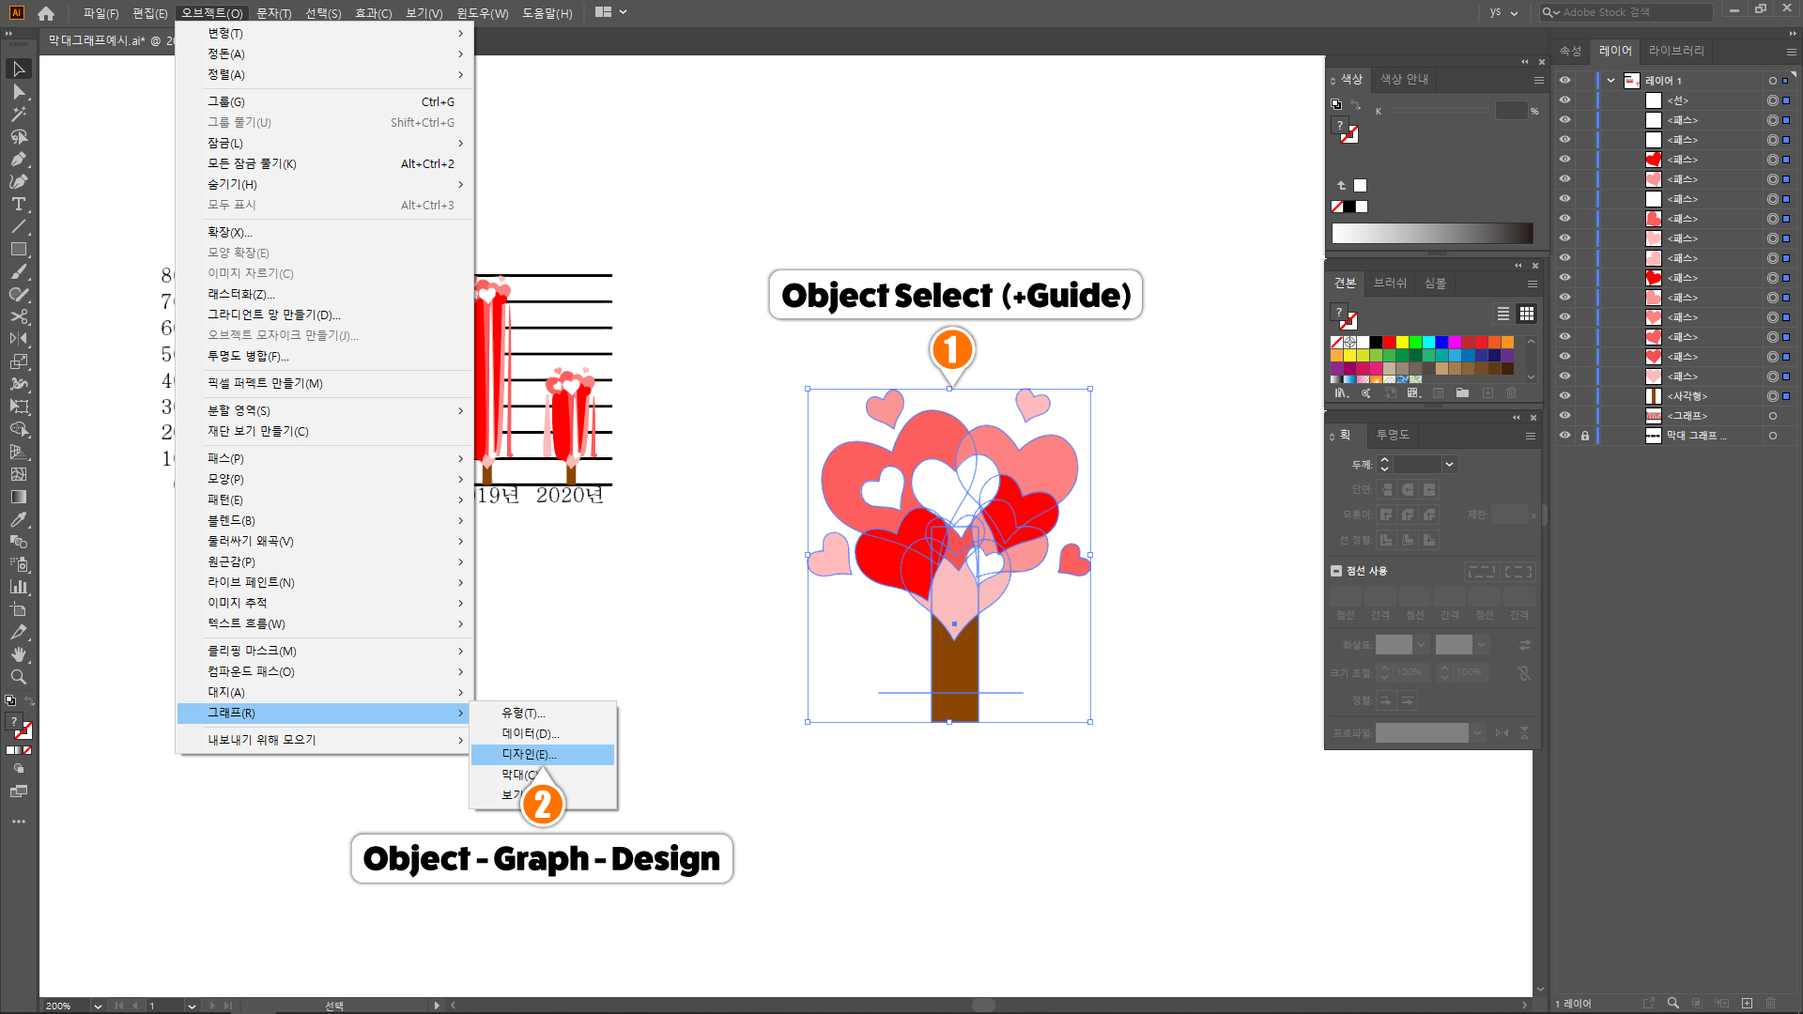Click the yellow swatch in 견본 panel
Image resolution: width=1803 pixels, height=1014 pixels.
point(1402,343)
